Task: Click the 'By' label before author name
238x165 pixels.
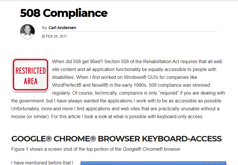Action: pos(44,28)
